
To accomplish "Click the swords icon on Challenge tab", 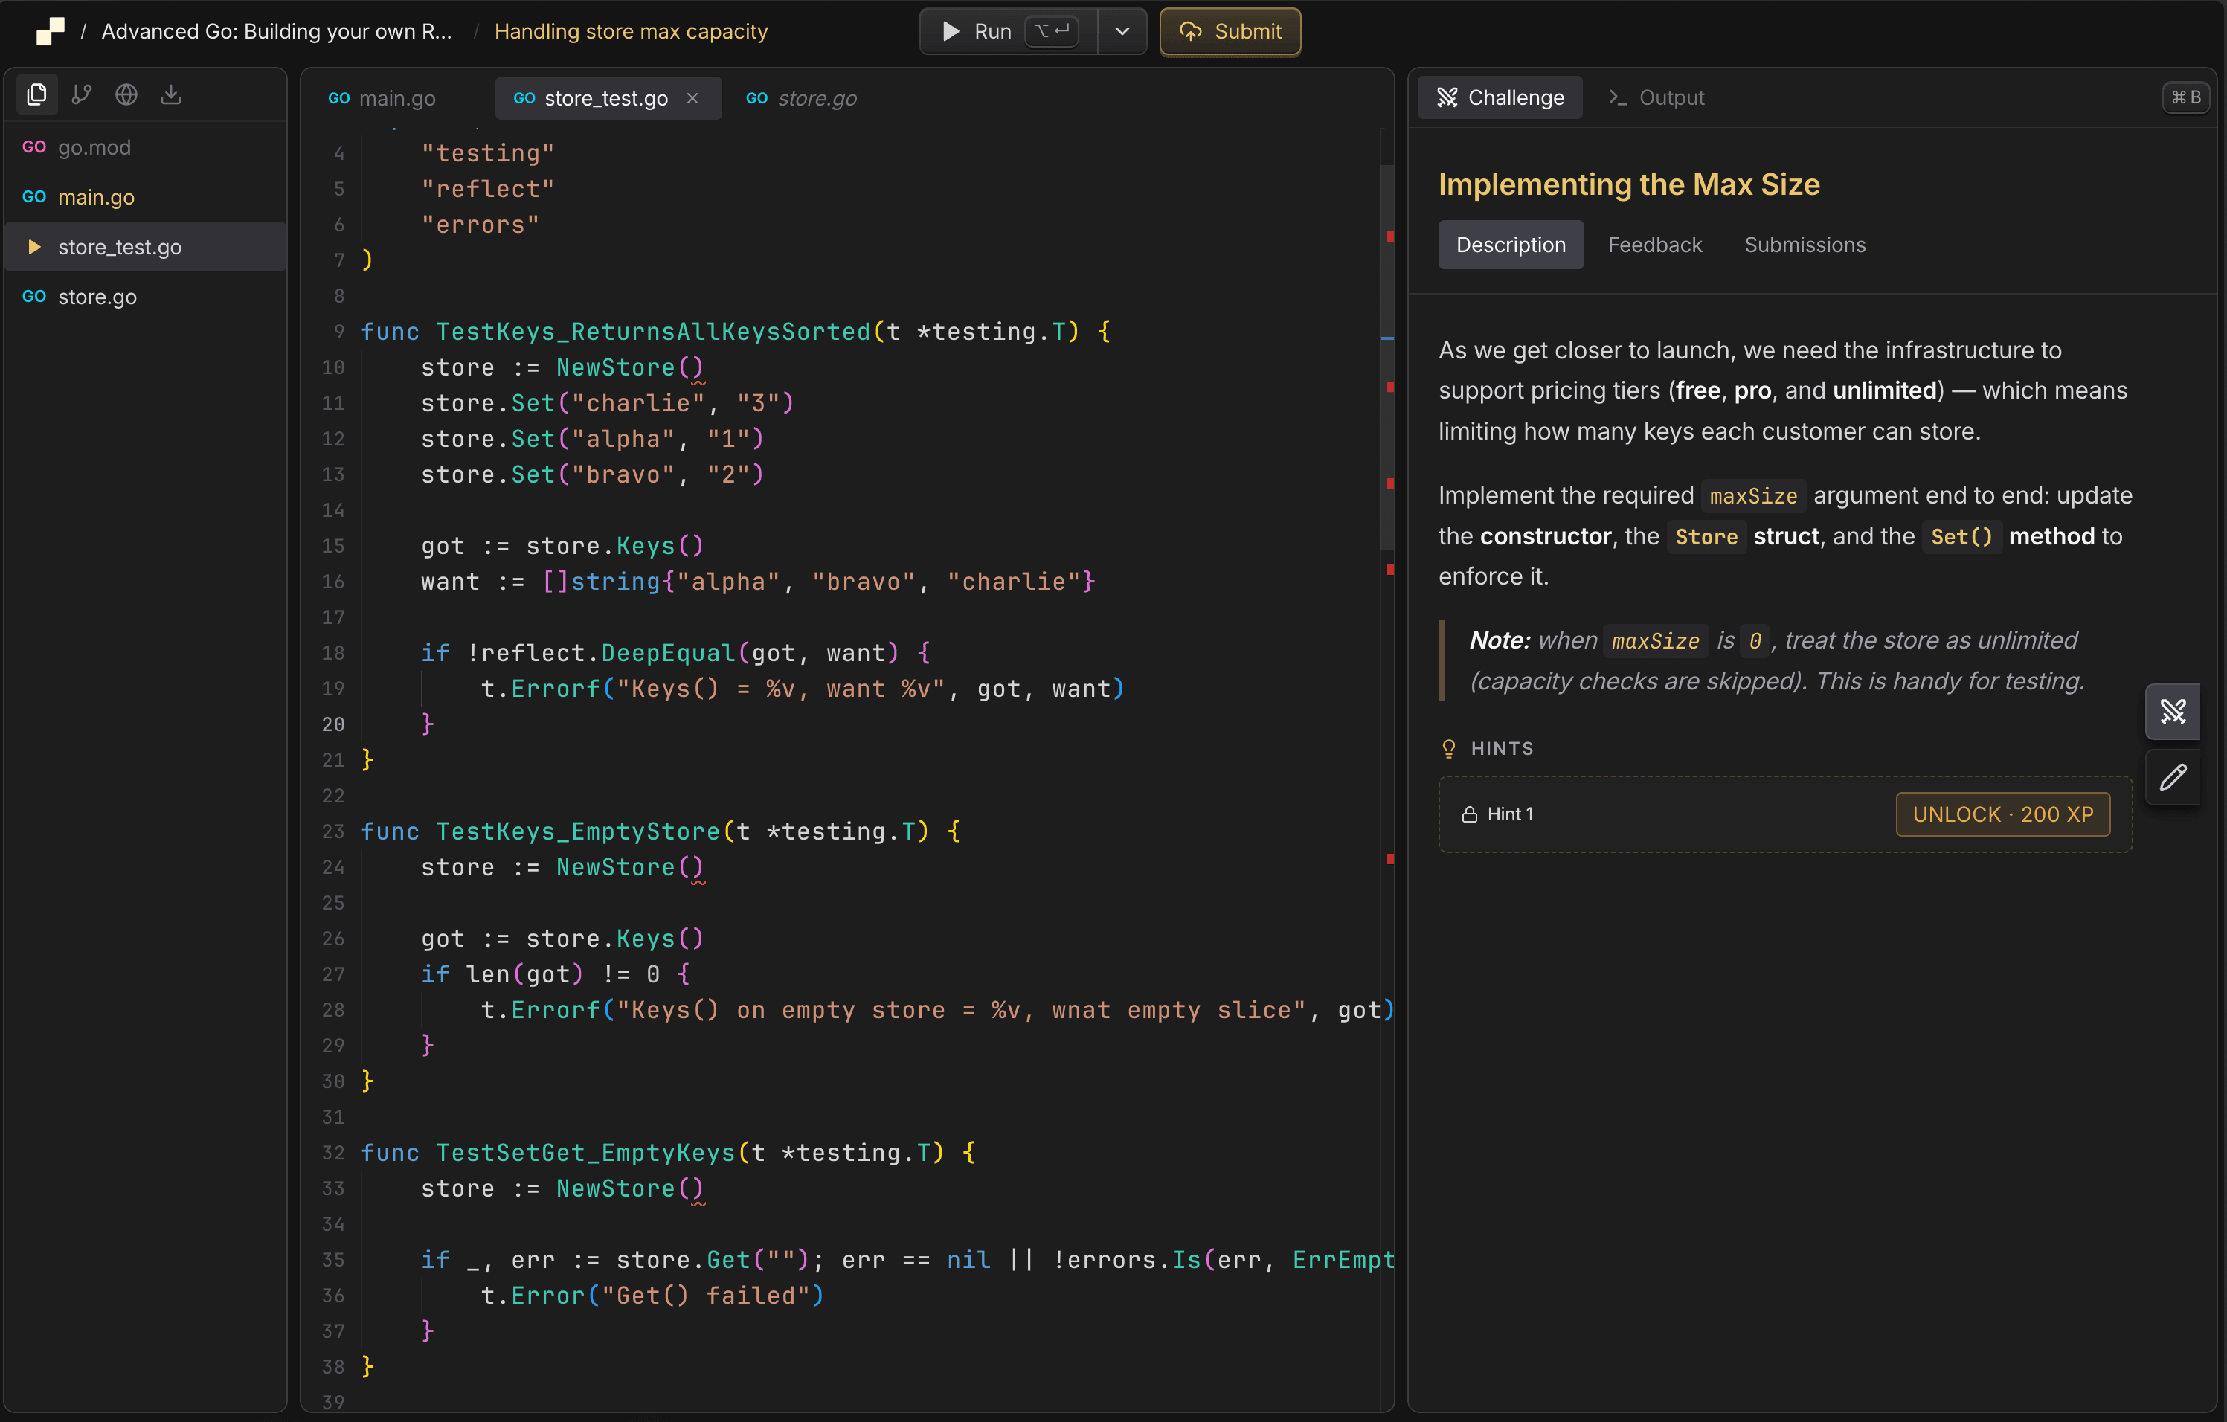I will [1447, 97].
